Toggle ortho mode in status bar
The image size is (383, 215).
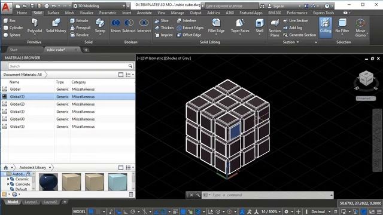(x=125, y=211)
